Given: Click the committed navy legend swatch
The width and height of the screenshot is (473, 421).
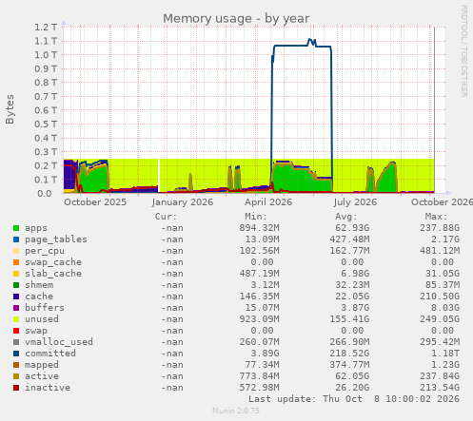Looking at the screenshot, I should pyautogui.click(x=16, y=354).
